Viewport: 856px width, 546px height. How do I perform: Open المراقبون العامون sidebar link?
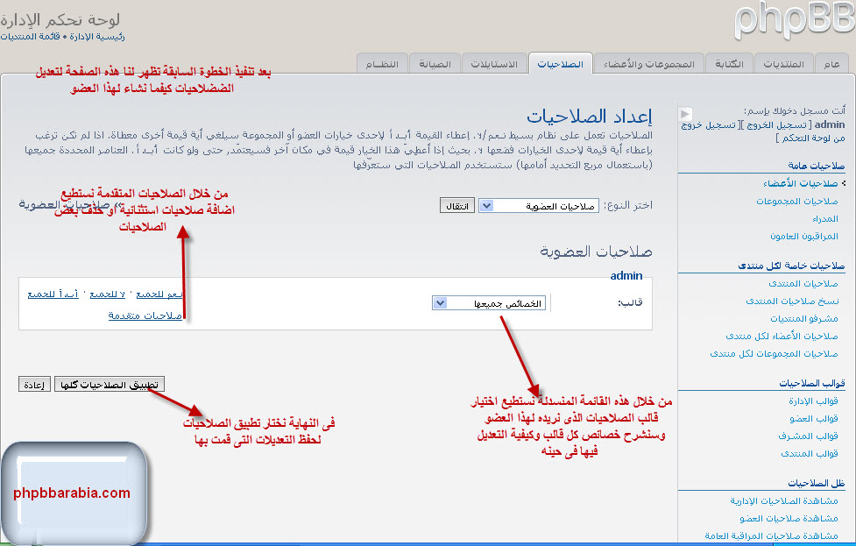[803, 236]
